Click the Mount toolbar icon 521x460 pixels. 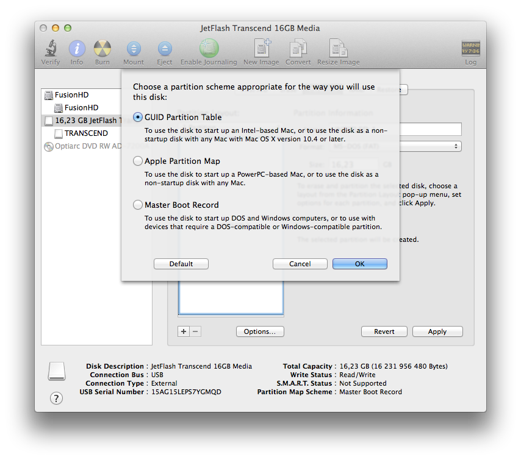[134, 49]
